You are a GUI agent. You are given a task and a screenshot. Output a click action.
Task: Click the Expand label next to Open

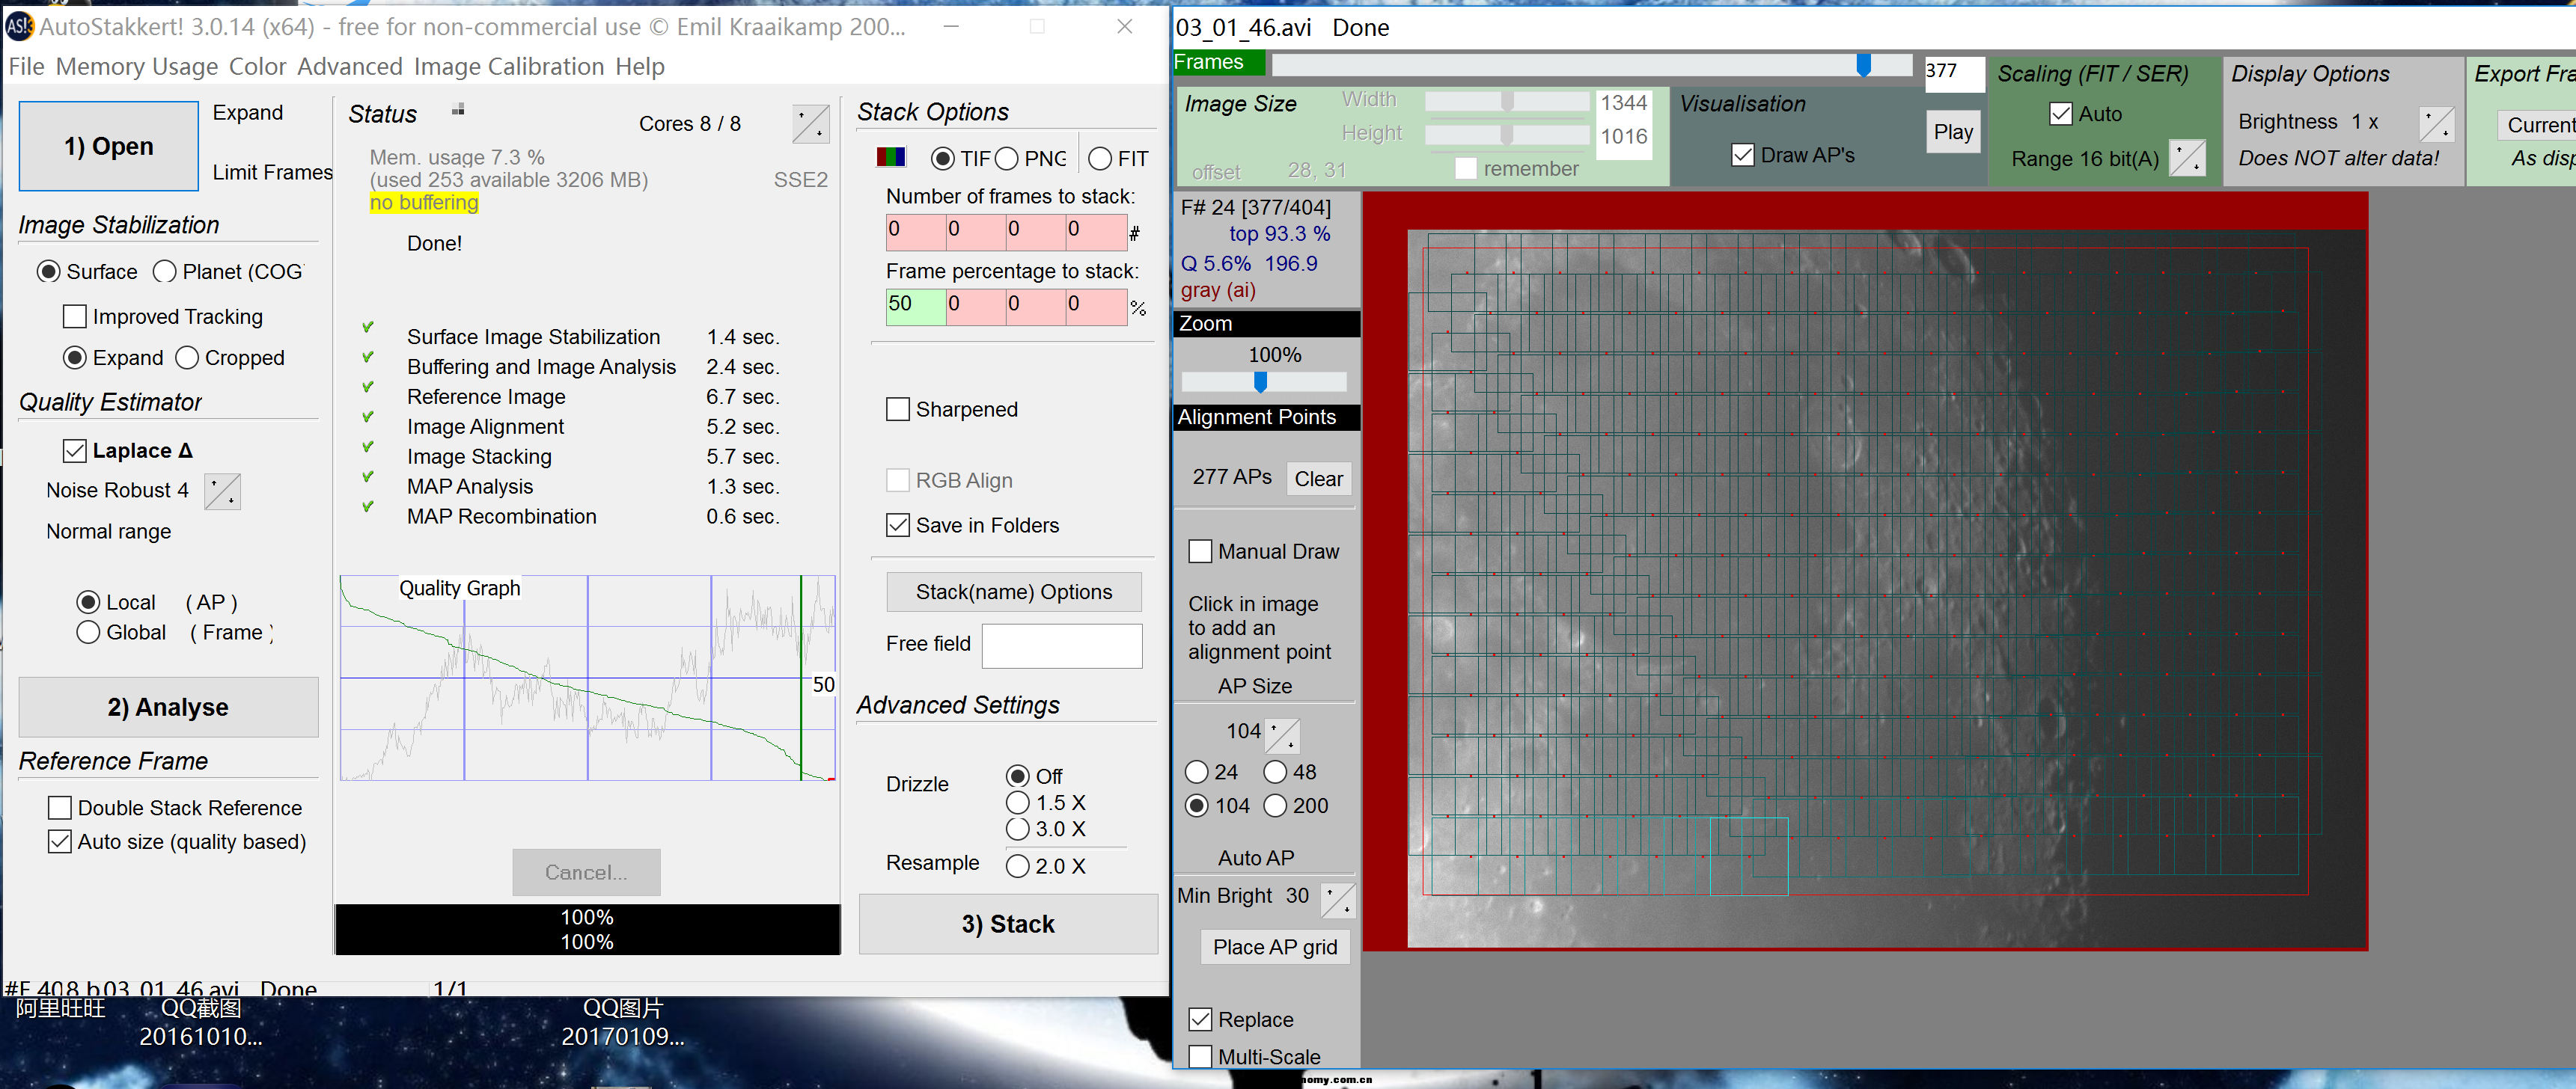(248, 113)
